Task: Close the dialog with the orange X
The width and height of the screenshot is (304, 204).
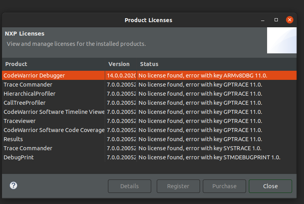Action: click(290, 20)
